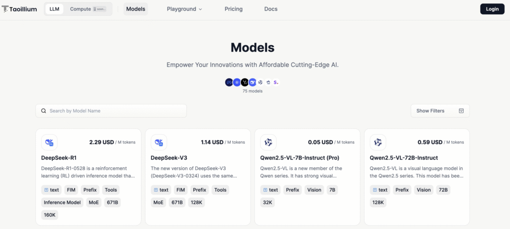
Task: Click the DeepSeek whale provider icon
Action: tap(253, 82)
